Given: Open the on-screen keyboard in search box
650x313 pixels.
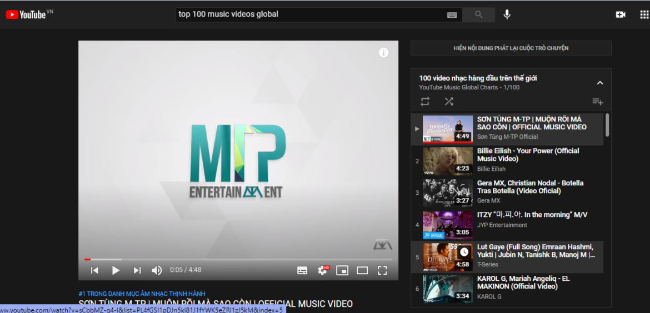Looking at the screenshot, I should [452, 15].
